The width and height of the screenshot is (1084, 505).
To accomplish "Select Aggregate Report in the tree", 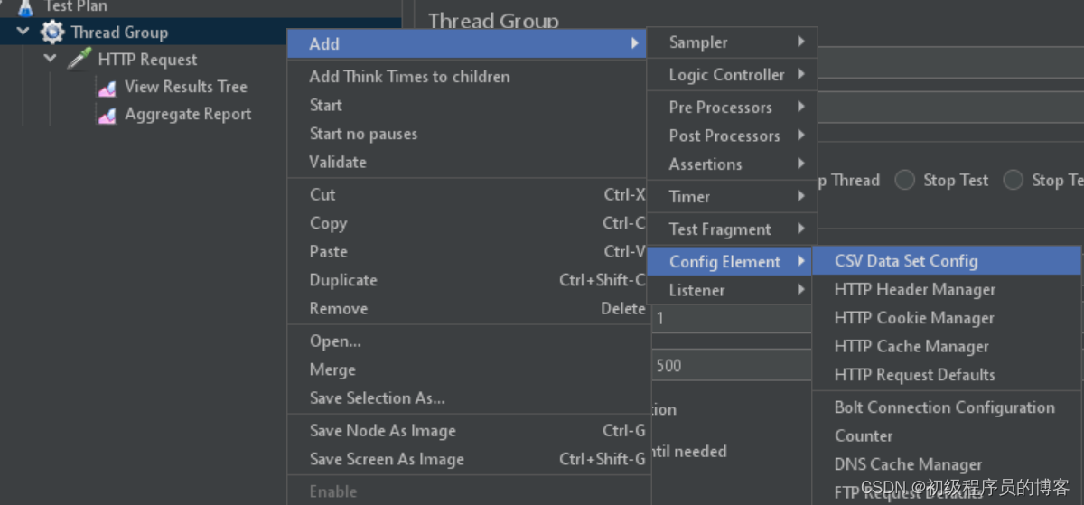I will pyautogui.click(x=188, y=115).
